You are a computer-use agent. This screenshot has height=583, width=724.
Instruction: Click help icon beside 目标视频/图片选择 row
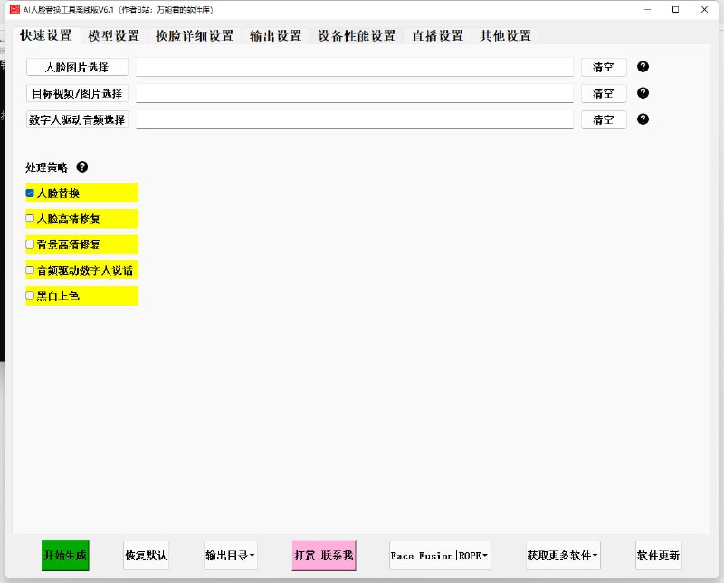643,93
